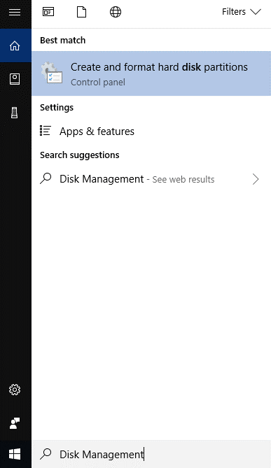Expand arrow next to Disk Management suggestion
Screen dimensions: 271x468
tap(256, 179)
